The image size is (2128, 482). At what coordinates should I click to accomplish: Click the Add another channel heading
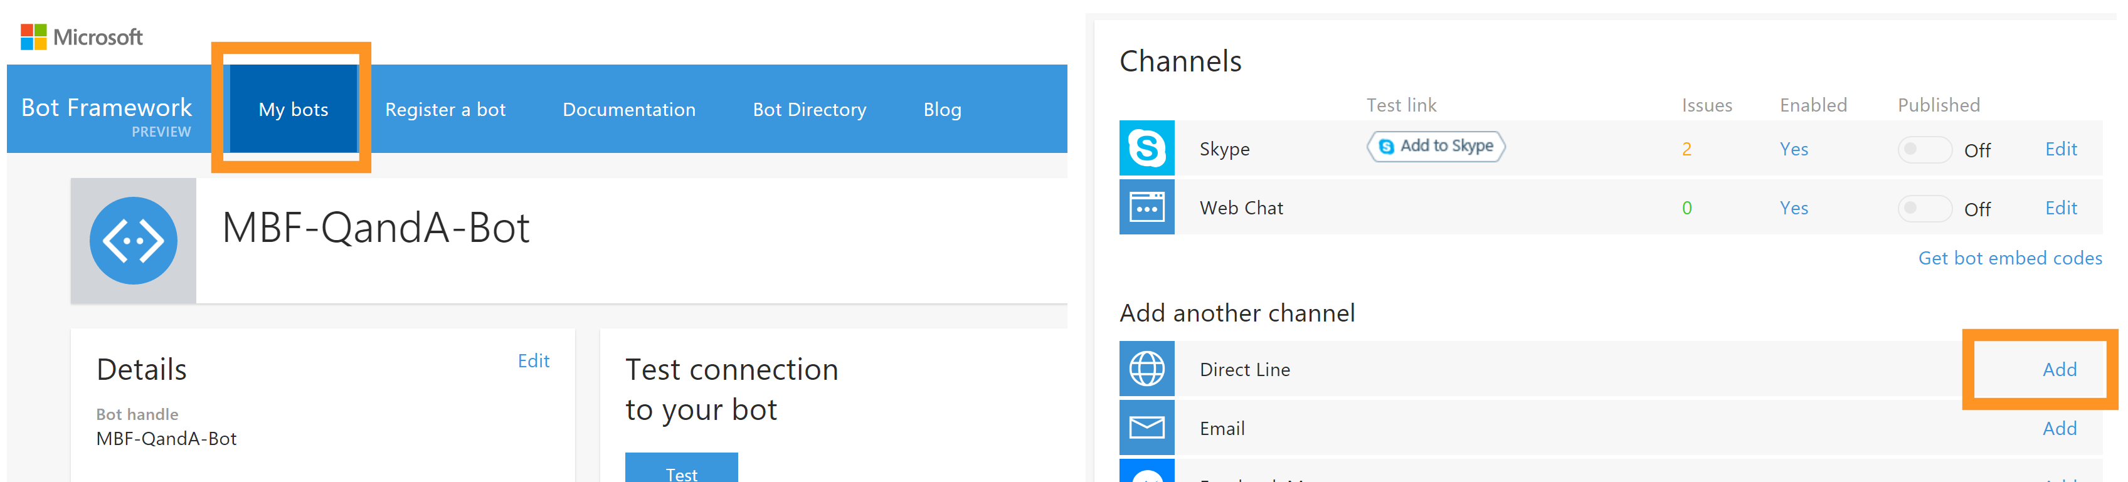pyautogui.click(x=1237, y=313)
